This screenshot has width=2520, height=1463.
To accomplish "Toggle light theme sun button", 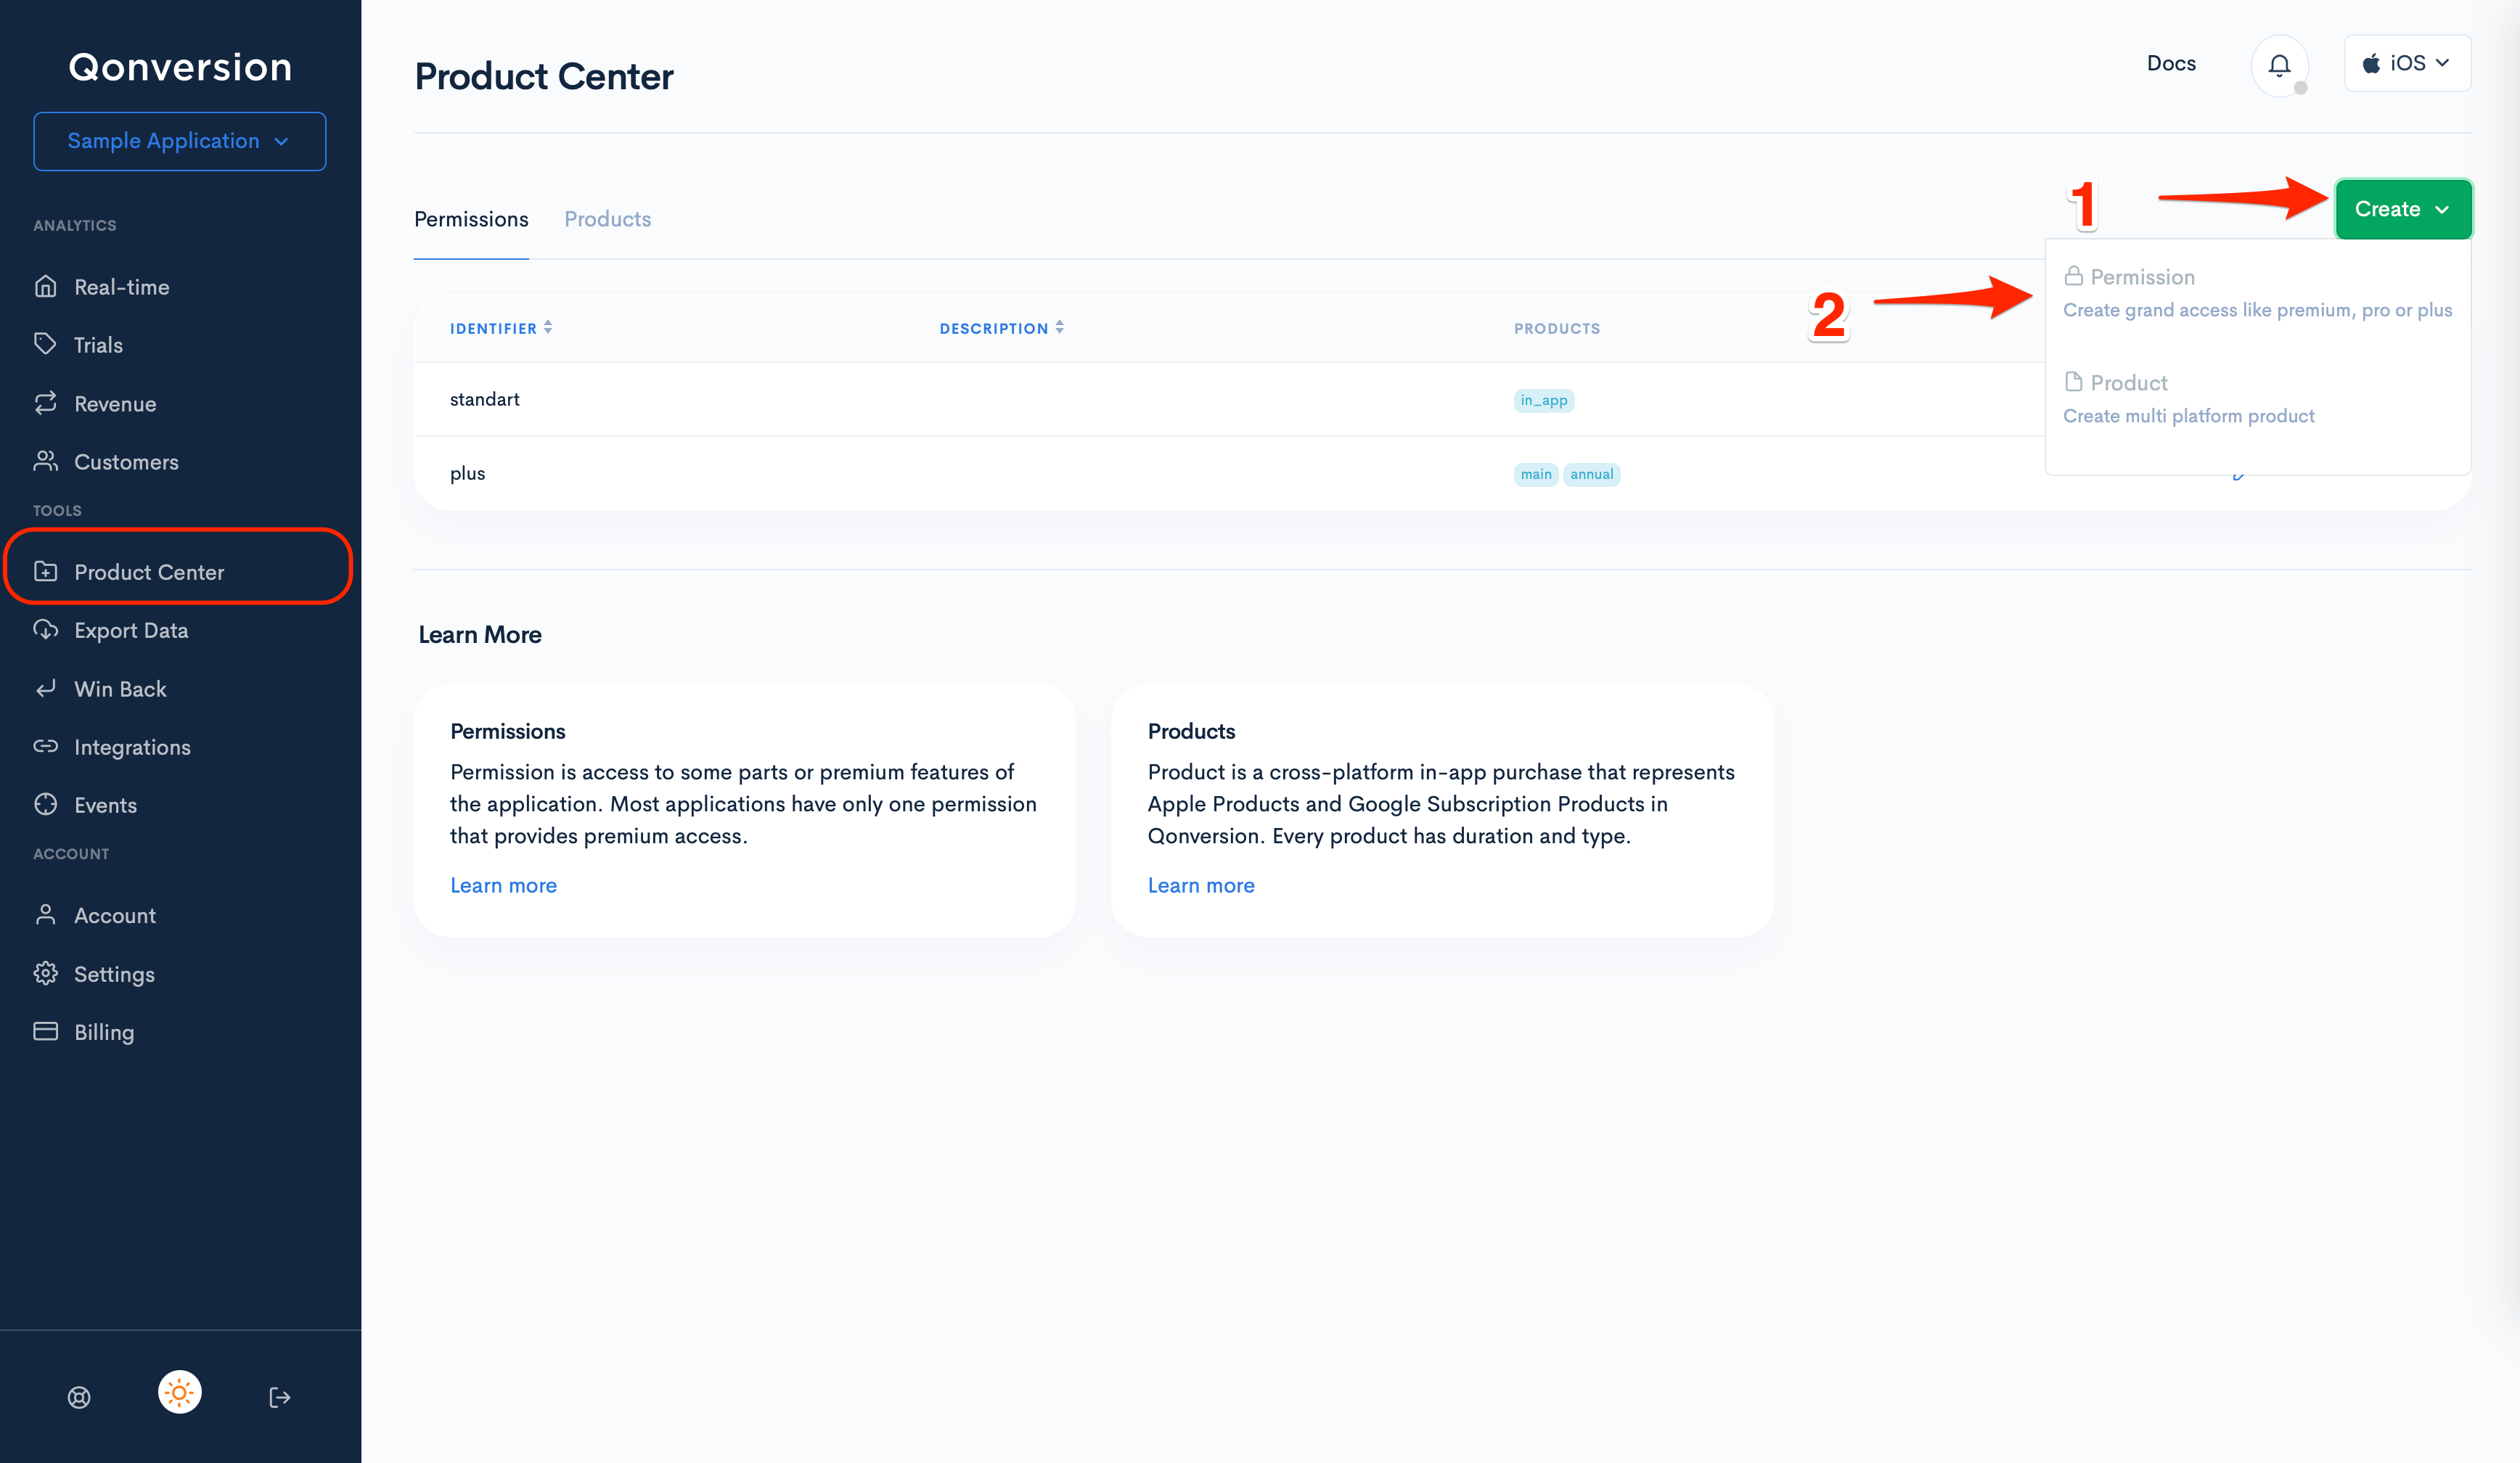I will click(180, 1392).
